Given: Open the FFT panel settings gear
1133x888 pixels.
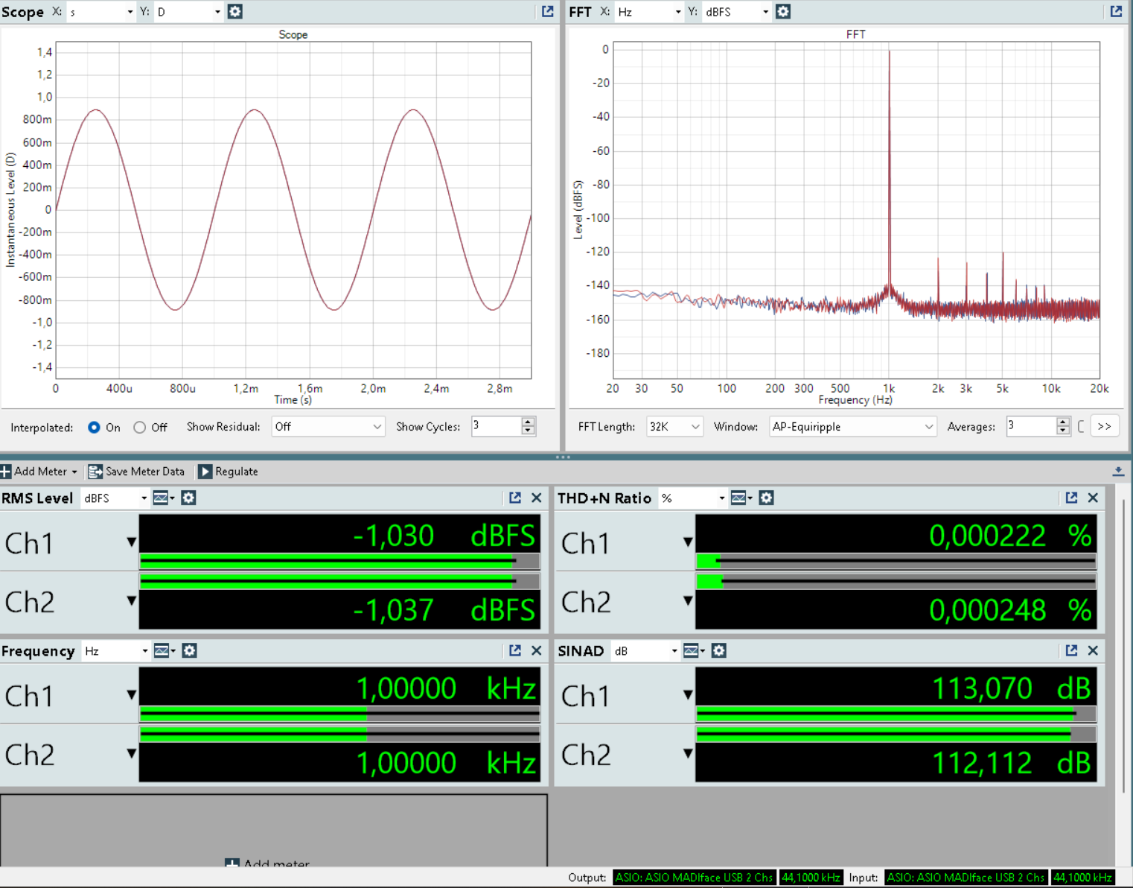Looking at the screenshot, I should tap(783, 11).
